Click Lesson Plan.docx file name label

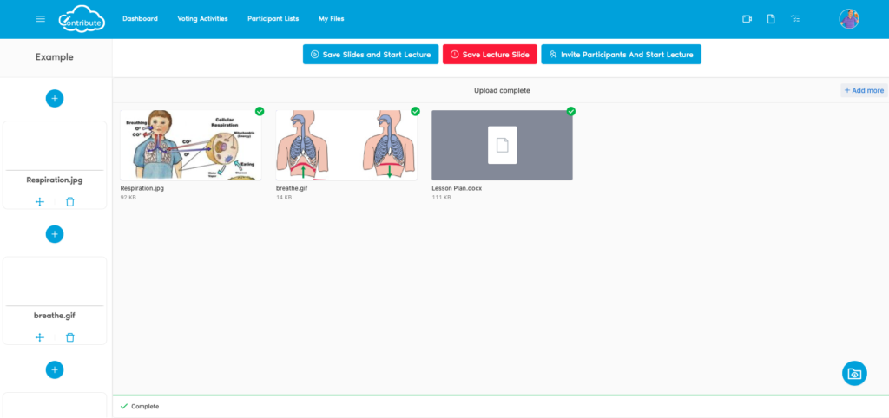pos(457,188)
